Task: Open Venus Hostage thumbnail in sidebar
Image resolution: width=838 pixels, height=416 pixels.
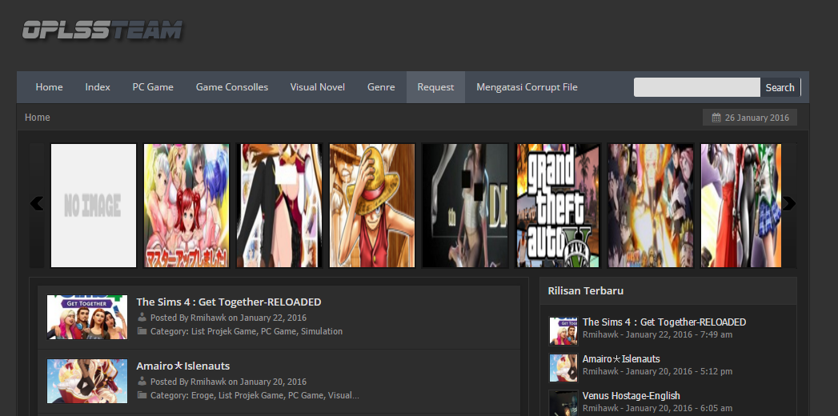Action: pos(563,403)
